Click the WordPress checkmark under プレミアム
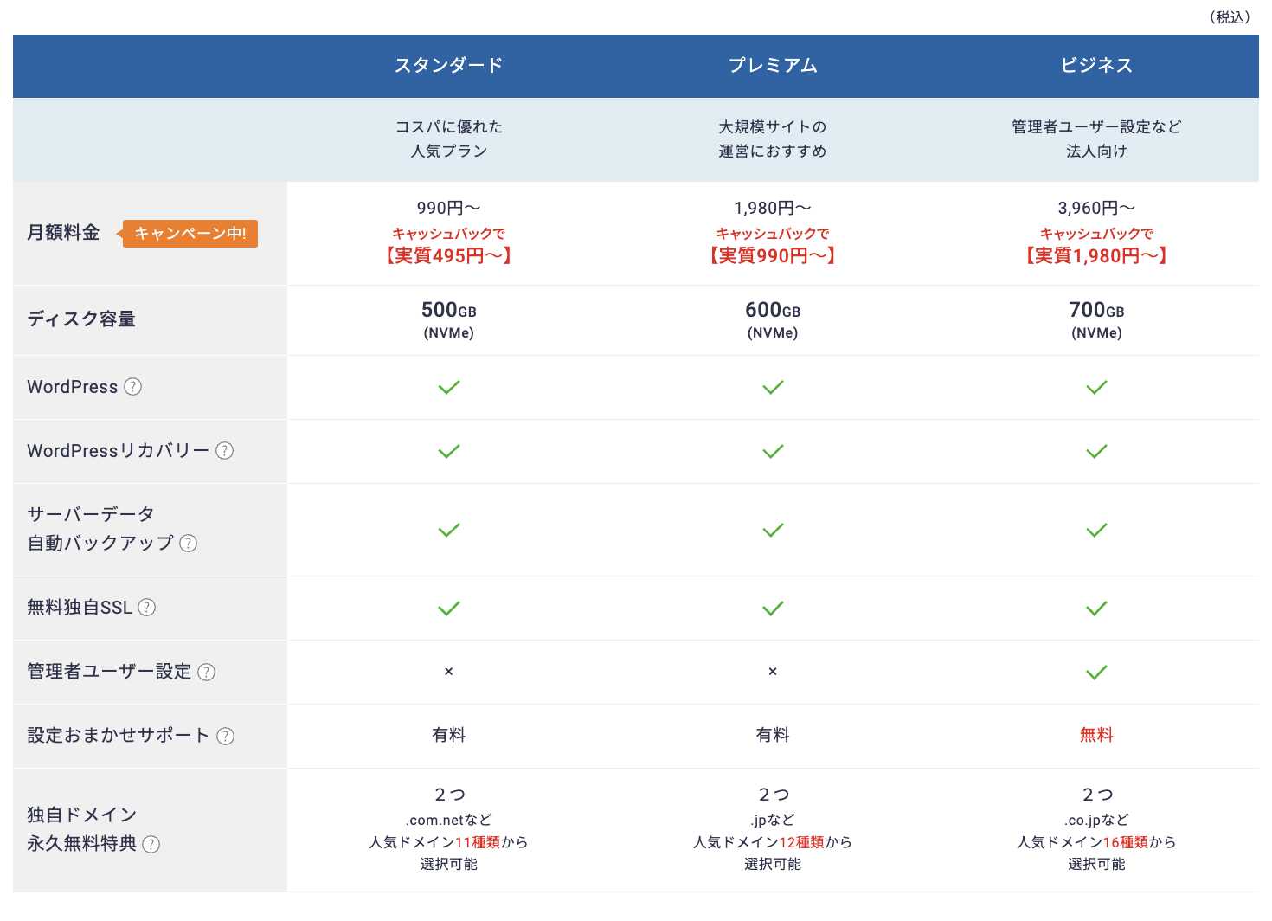The height and width of the screenshot is (921, 1272). coord(773,387)
